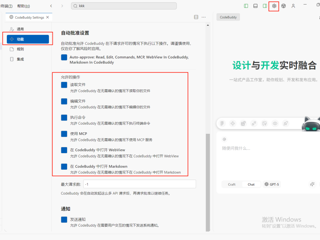Click the 通用 person icon
This screenshot has height=240, width=320.
[12, 29]
